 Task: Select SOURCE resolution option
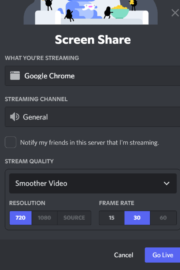pyautogui.click(x=74, y=218)
